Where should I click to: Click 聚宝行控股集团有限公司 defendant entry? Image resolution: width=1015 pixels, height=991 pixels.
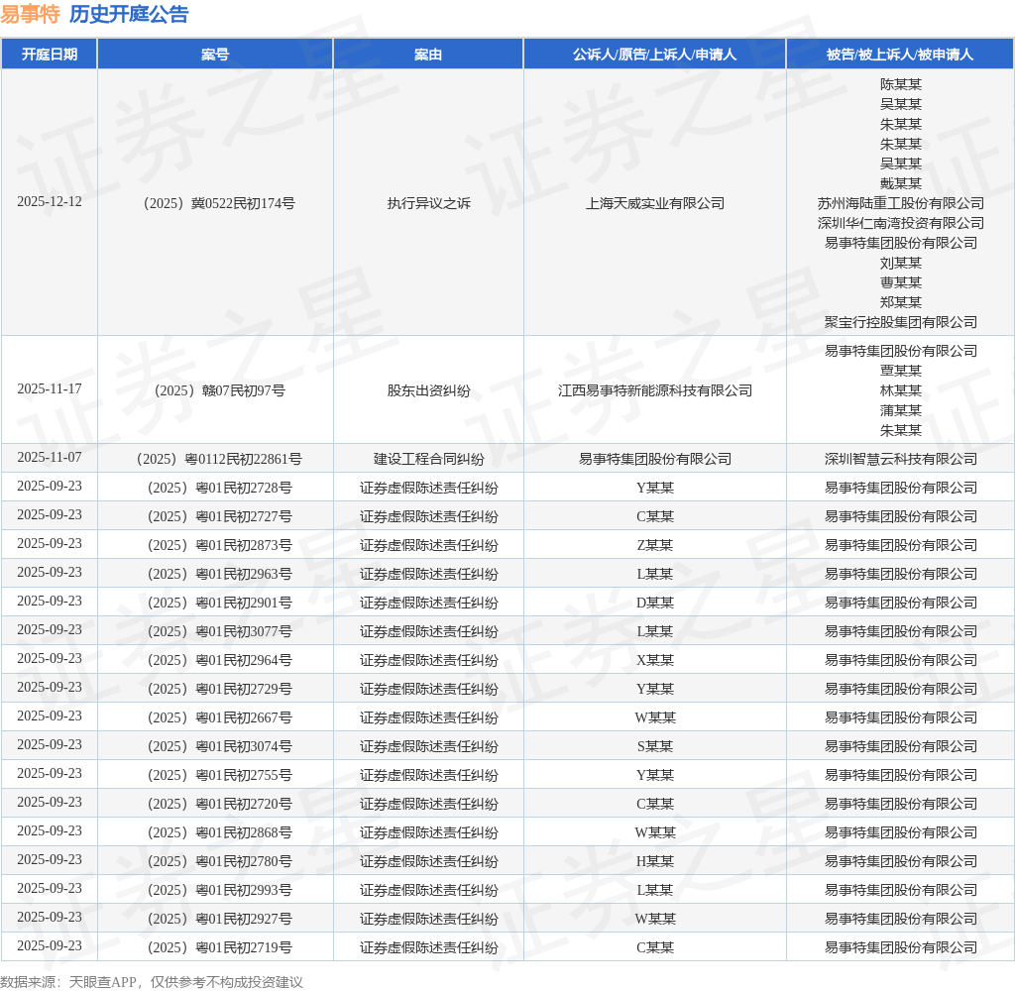point(900,322)
